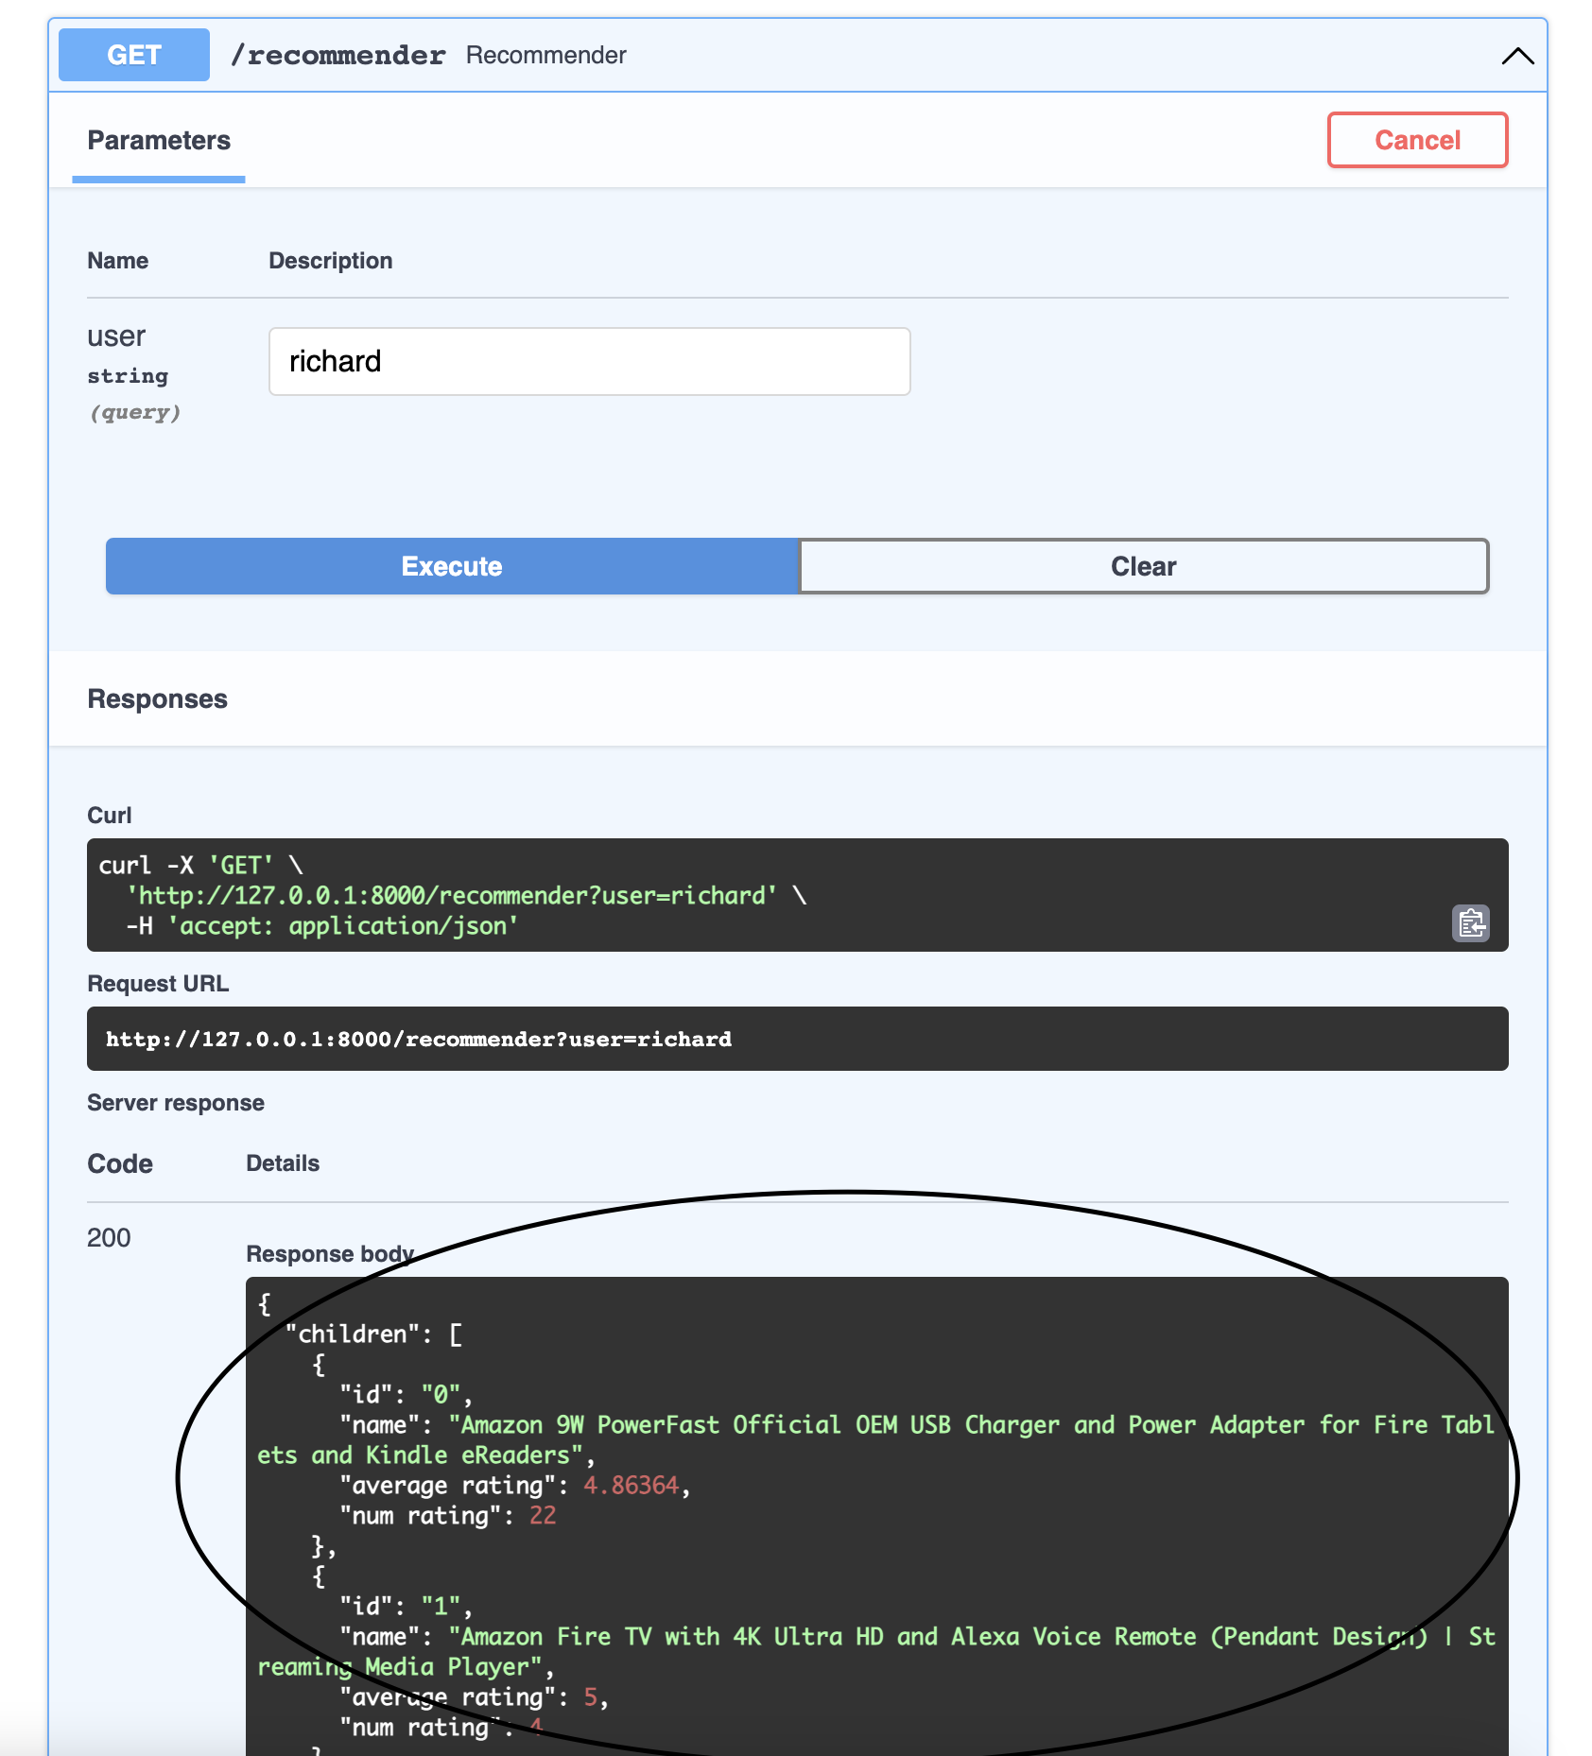
Task: Click the Description column header
Action: point(331,261)
